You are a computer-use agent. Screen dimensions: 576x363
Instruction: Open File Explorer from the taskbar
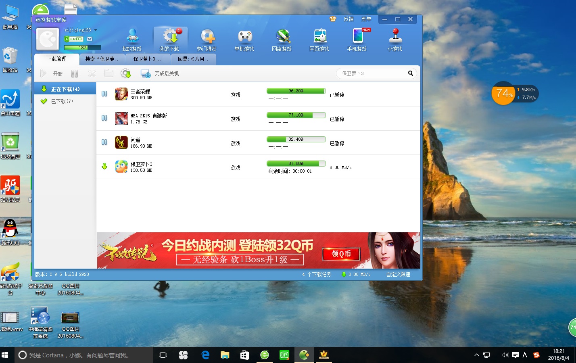225,355
